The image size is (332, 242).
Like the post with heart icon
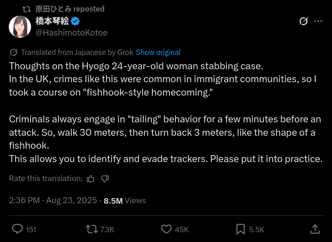click(166, 229)
